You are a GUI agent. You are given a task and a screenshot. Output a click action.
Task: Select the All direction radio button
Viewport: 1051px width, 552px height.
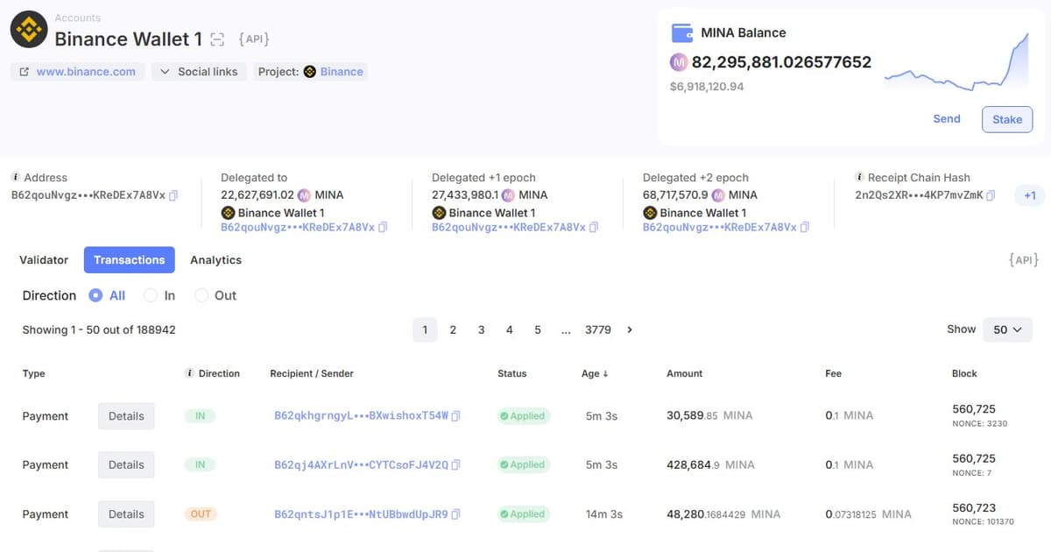(96, 295)
